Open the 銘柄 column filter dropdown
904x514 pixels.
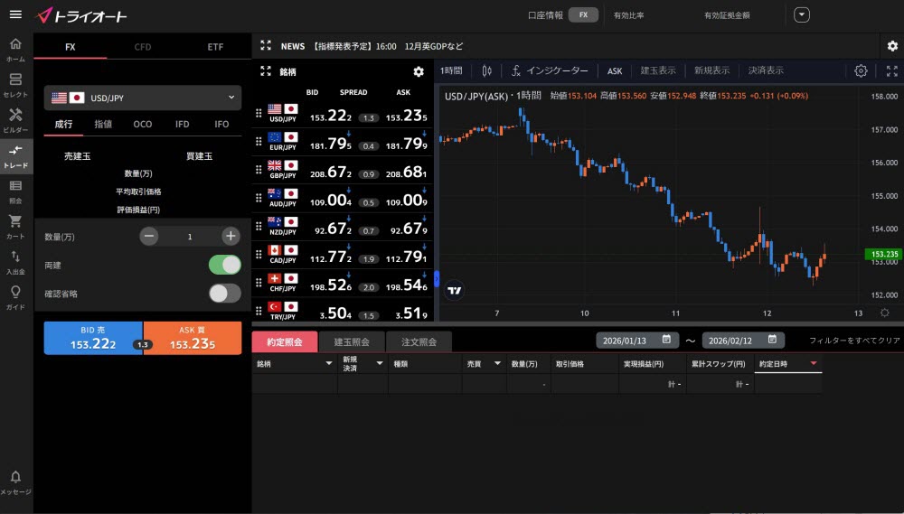(x=328, y=363)
